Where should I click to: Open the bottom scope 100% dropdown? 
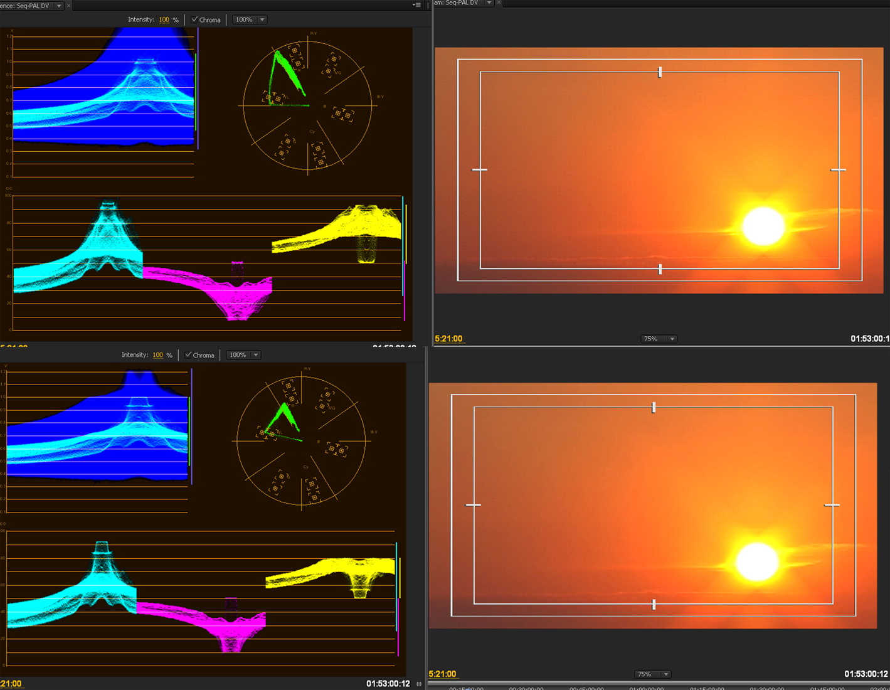pos(255,355)
